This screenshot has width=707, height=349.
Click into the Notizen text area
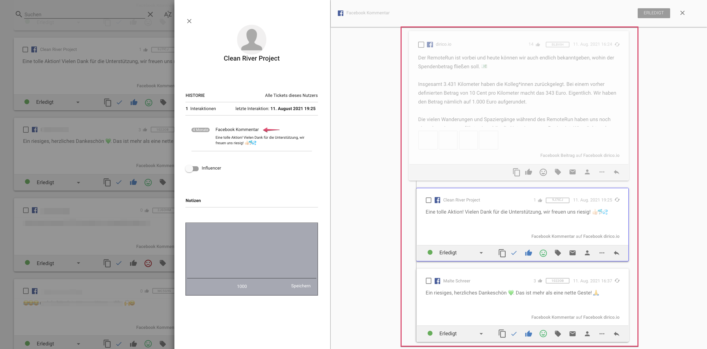point(251,250)
